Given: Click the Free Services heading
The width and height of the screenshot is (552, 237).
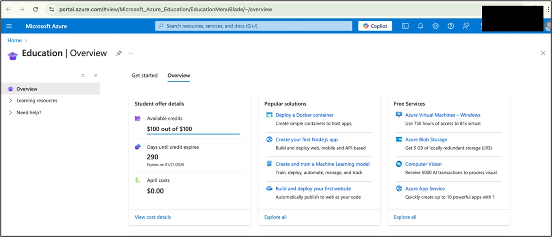Looking at the screenshot, I should click(410, 104).
